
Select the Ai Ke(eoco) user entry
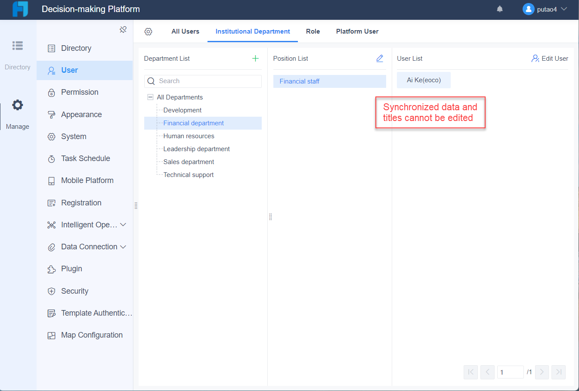pos(424,80)
